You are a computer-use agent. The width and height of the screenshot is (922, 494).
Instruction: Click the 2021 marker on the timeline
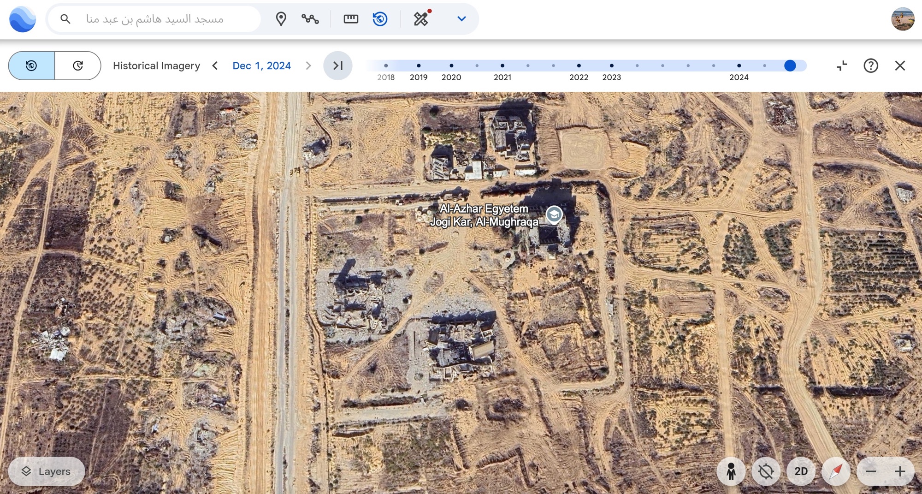click(x=502, y=65)
